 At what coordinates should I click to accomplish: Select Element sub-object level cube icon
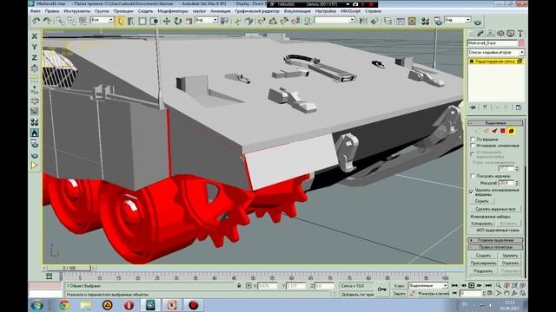pyautogui.click(x=511, y=131)
